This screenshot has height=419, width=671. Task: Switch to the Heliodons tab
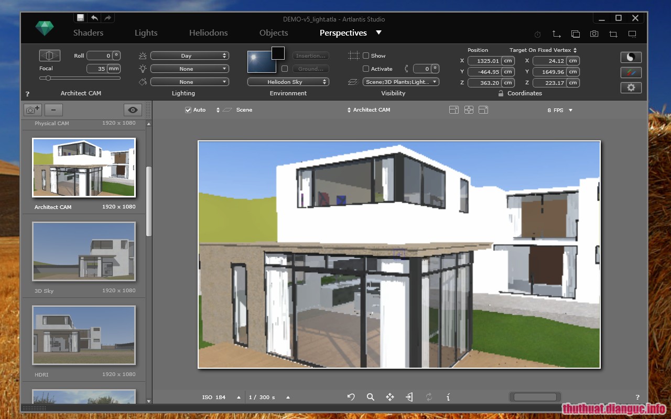209,32
